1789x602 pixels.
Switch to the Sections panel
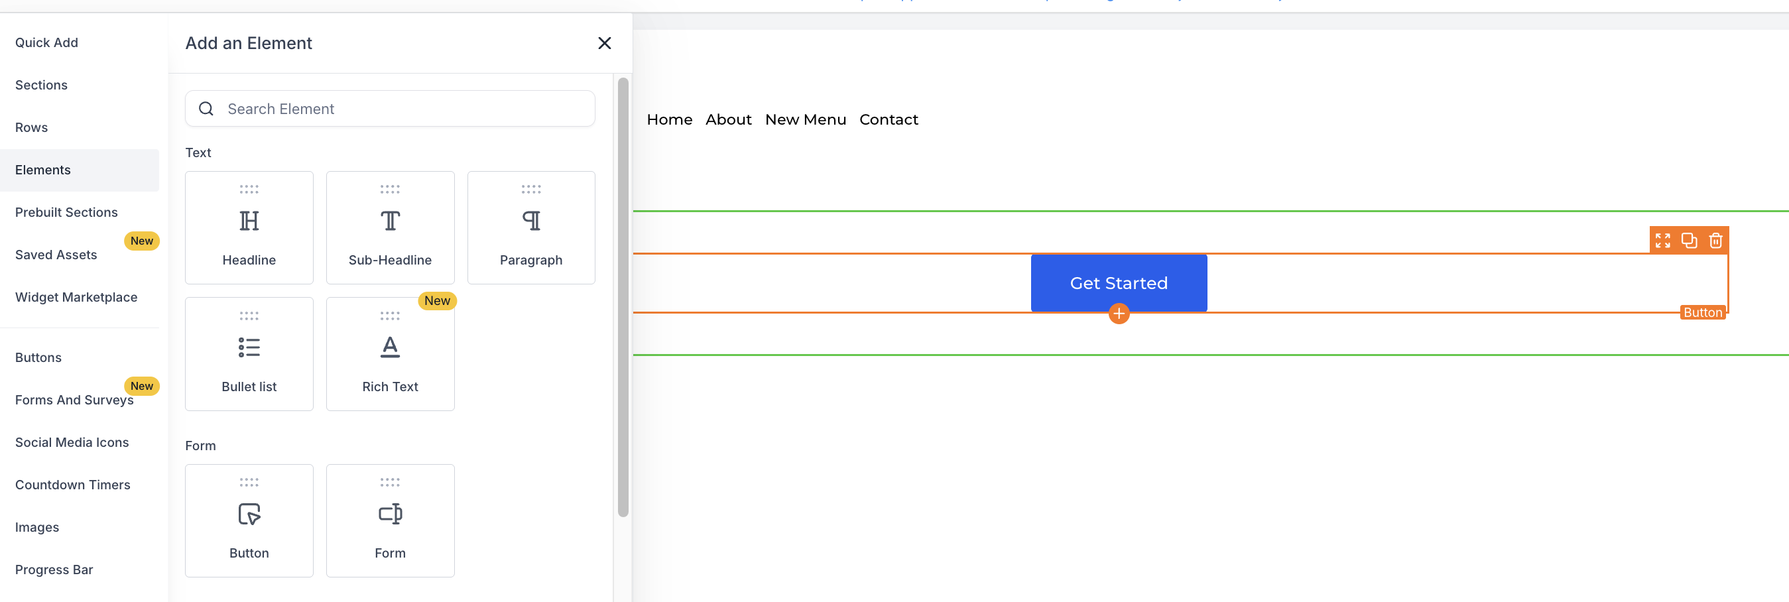point(41,85)
